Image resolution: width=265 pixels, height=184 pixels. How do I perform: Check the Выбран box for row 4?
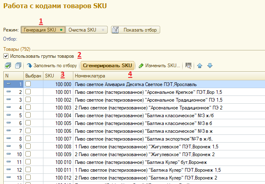(28, 107)
